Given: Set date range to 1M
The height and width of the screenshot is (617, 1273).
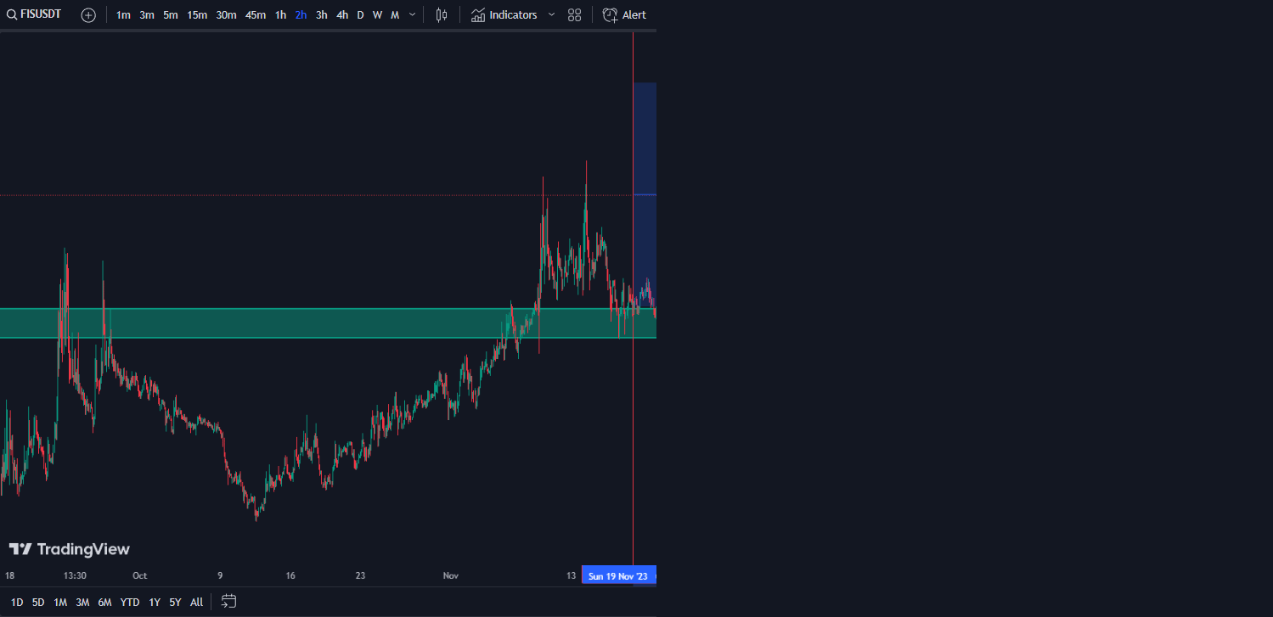Looking at the screenshot, I should click(x=60, y=603).
